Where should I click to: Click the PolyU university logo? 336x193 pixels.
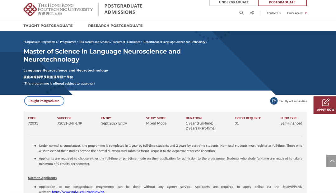[x=58, y=9]
